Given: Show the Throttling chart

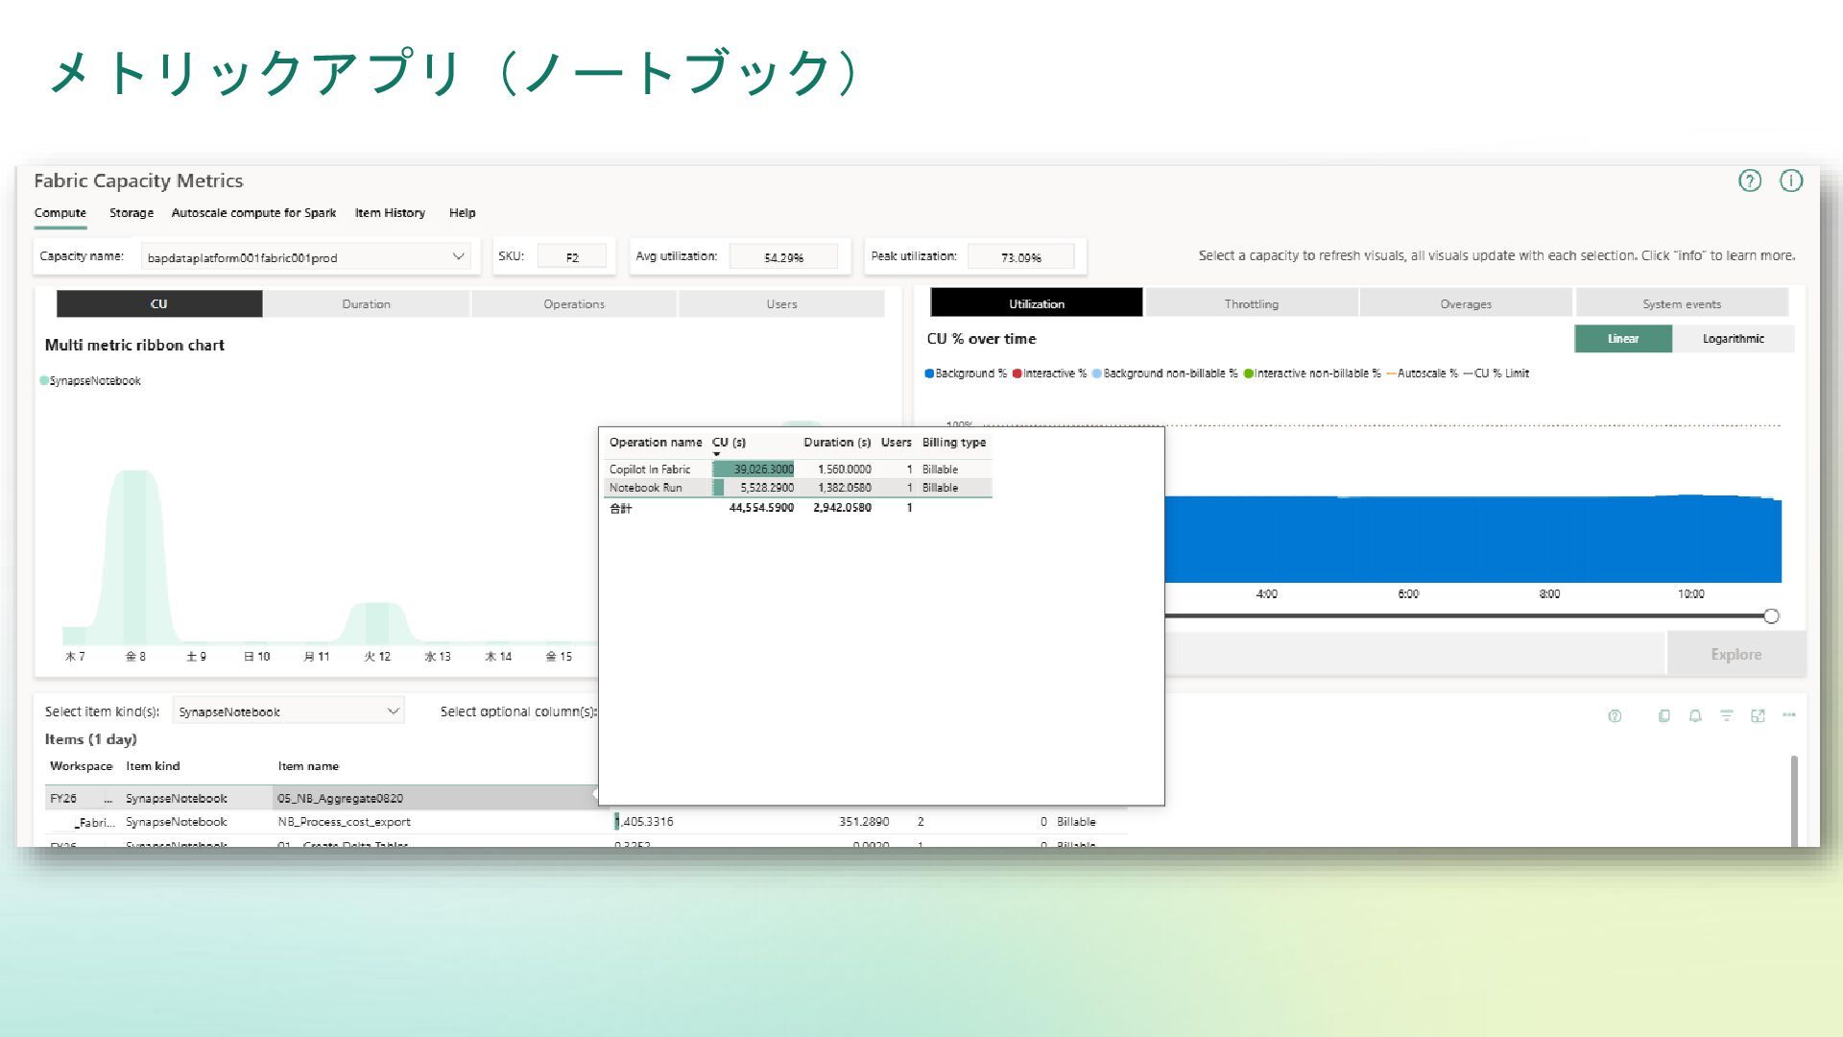Looking at the screenshot, I should (1252, 303).
